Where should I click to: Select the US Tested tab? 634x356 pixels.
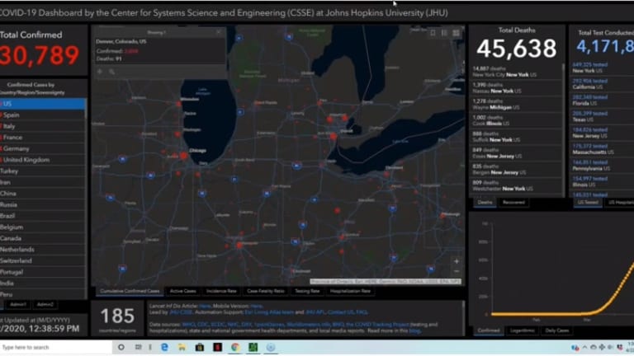(588, 202)
